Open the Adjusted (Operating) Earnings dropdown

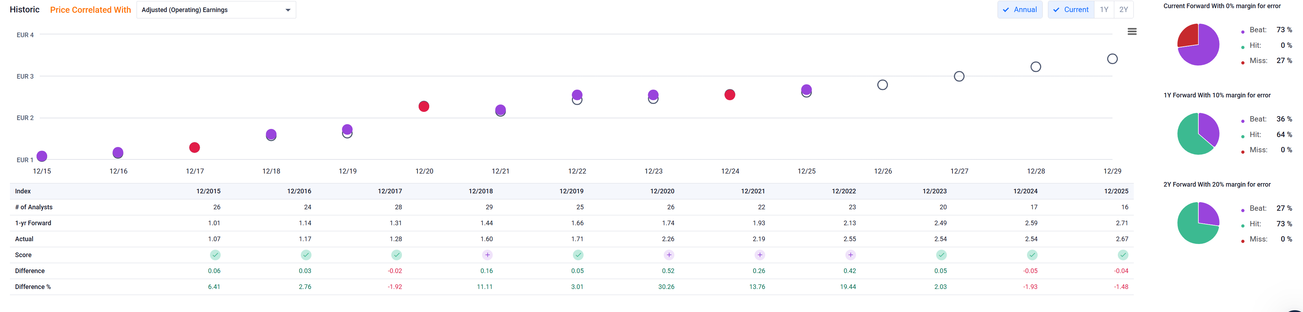216,10
